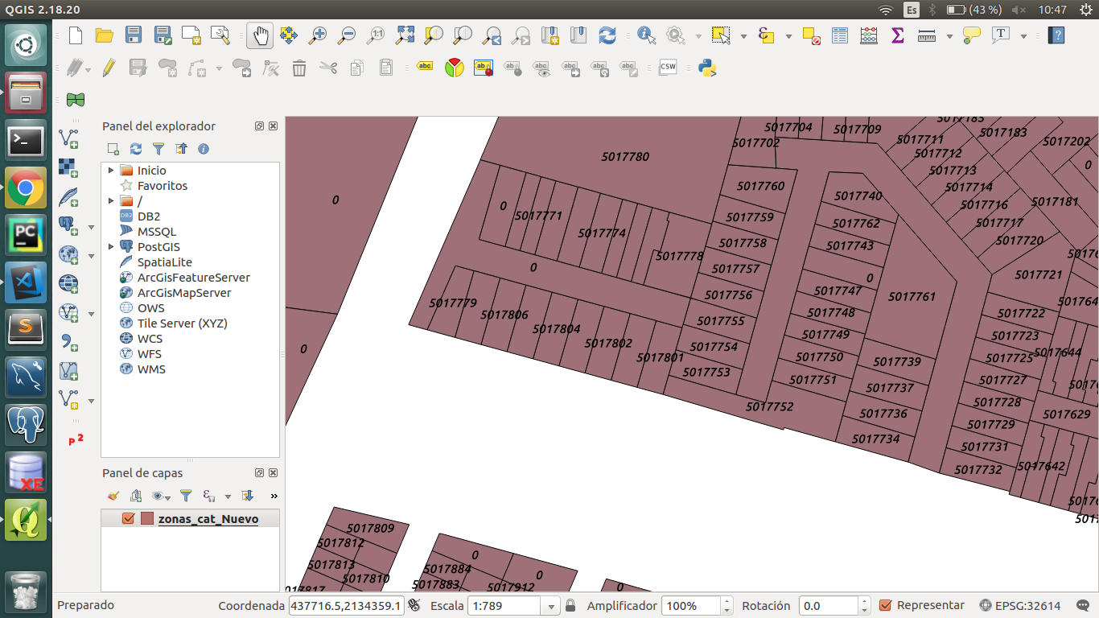
Task: Open the Python console
Action: (707, 68)
